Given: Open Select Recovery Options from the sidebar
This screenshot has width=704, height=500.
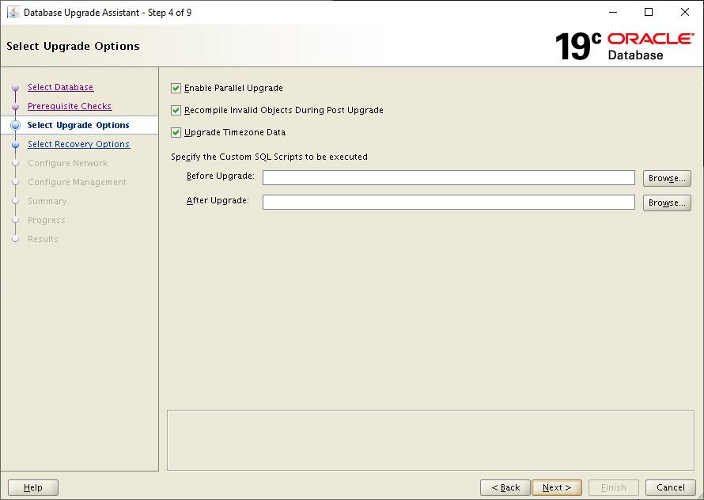Looking at the screenshot, I should tap(78, 144).
